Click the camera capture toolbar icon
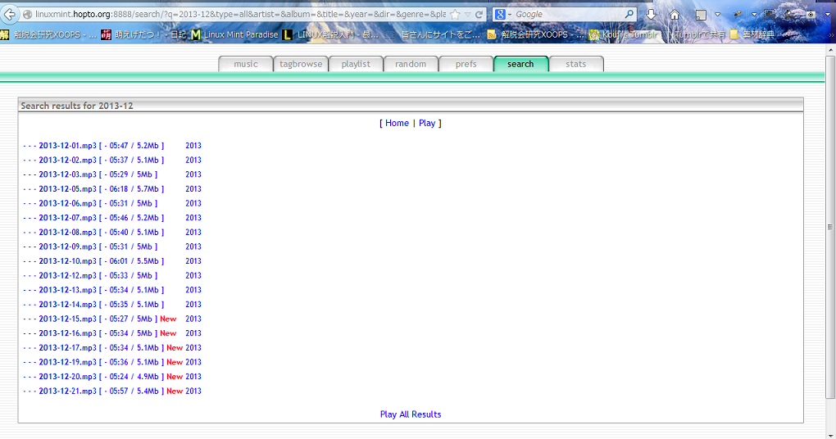836x439 pixels. 811,15
